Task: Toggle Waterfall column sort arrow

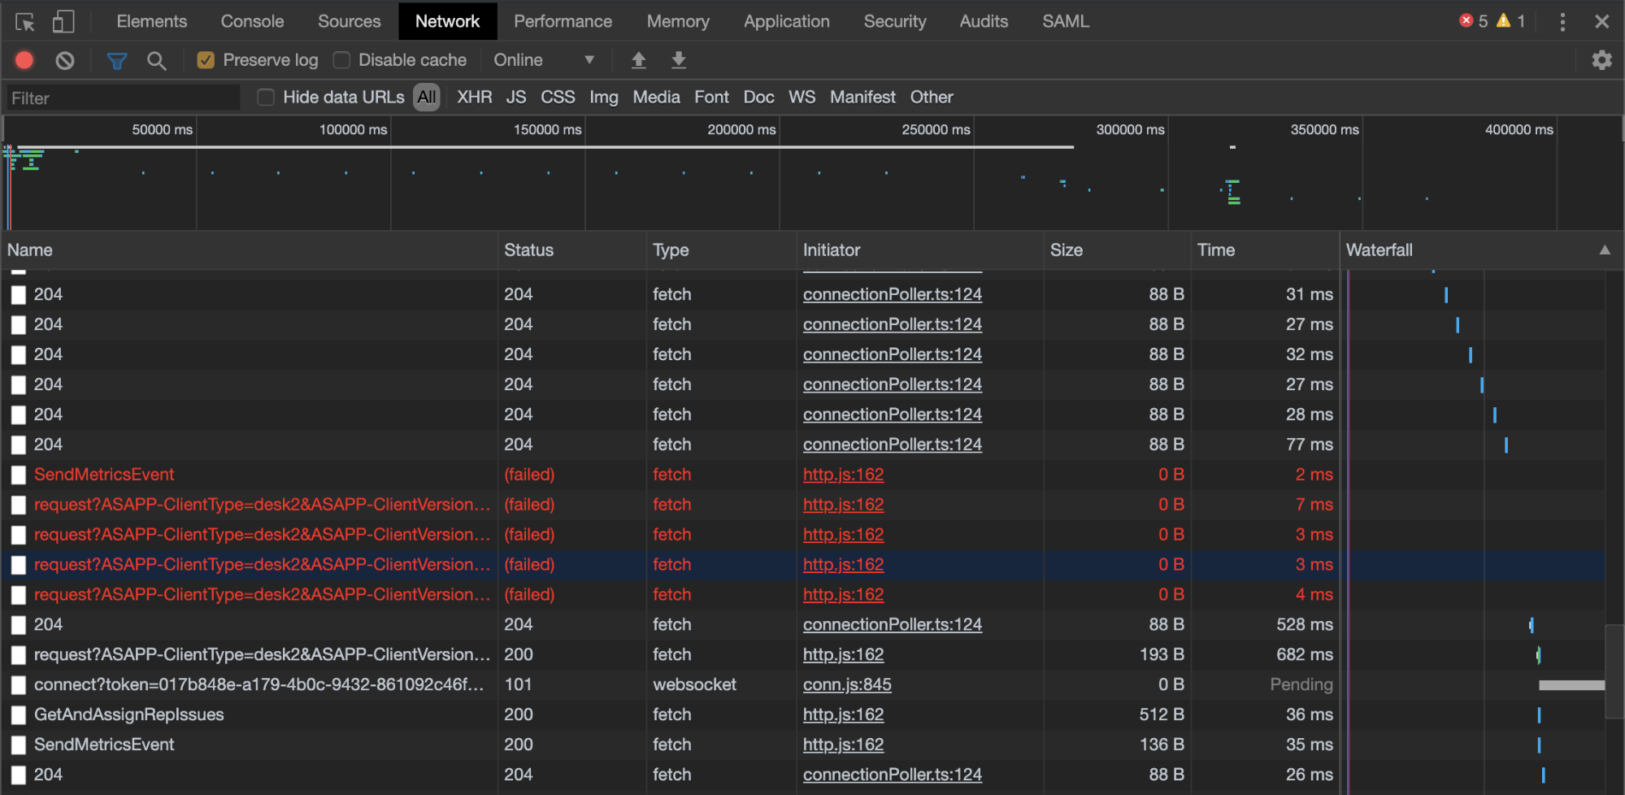Action: tap(1604, 250)
